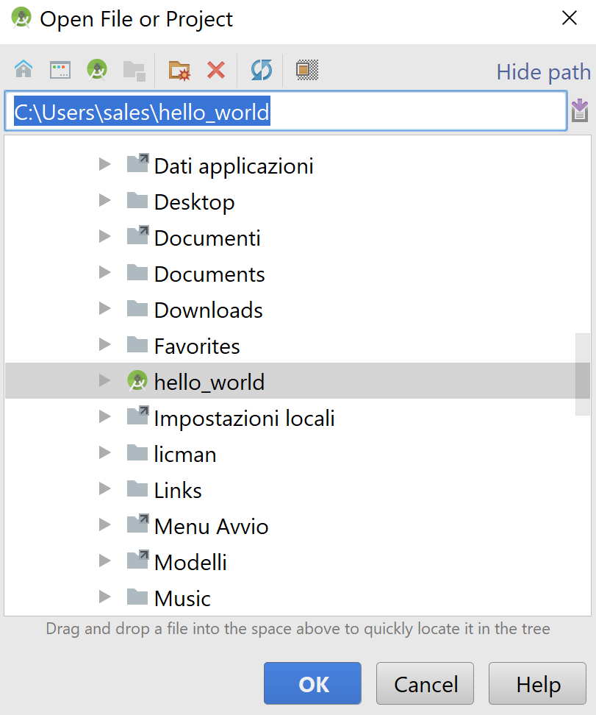Click the Links folder icon
This screenshot has width=596, height=715.
click(x=137, y=488)
